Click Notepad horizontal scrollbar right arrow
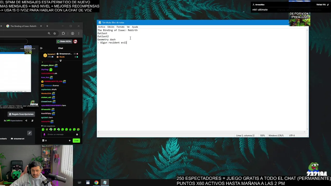 point(304,132)
